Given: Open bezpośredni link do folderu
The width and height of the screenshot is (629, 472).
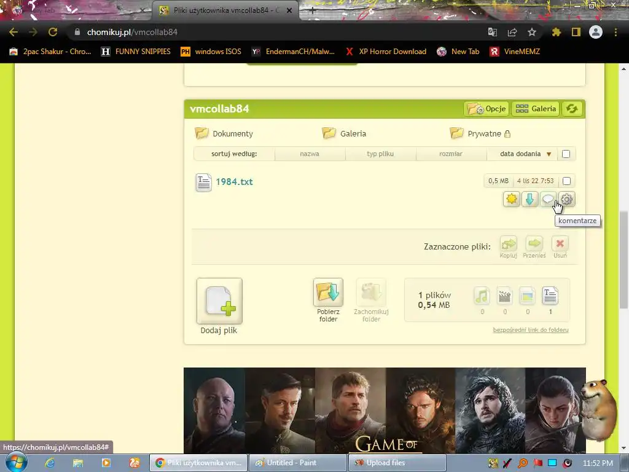Looking at the screenshot, I should [x=531, y=330].
